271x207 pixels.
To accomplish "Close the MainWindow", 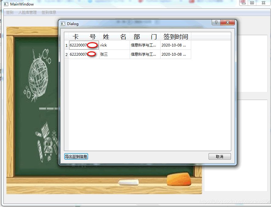I will click(263, 3).
